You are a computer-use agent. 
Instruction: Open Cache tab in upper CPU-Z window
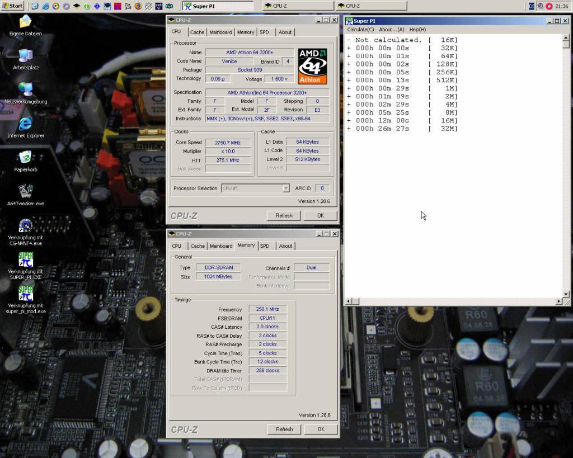coord(198,32)
